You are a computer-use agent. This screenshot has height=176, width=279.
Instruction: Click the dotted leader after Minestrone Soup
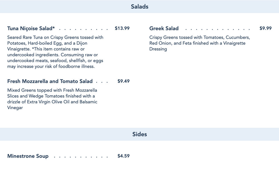(81, 157)
